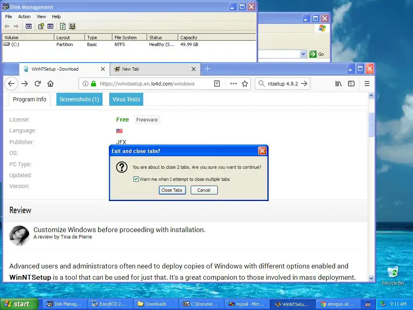Click the Windows Start button
This screenshot has height=310, width=413.
[x=19, y=304]
